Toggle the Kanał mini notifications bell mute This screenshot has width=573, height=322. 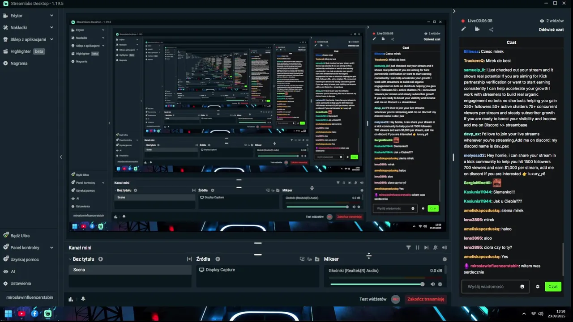(x=436, y=247)
